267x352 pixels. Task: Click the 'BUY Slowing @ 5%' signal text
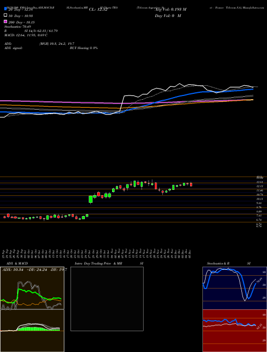(x=84, y=48)
